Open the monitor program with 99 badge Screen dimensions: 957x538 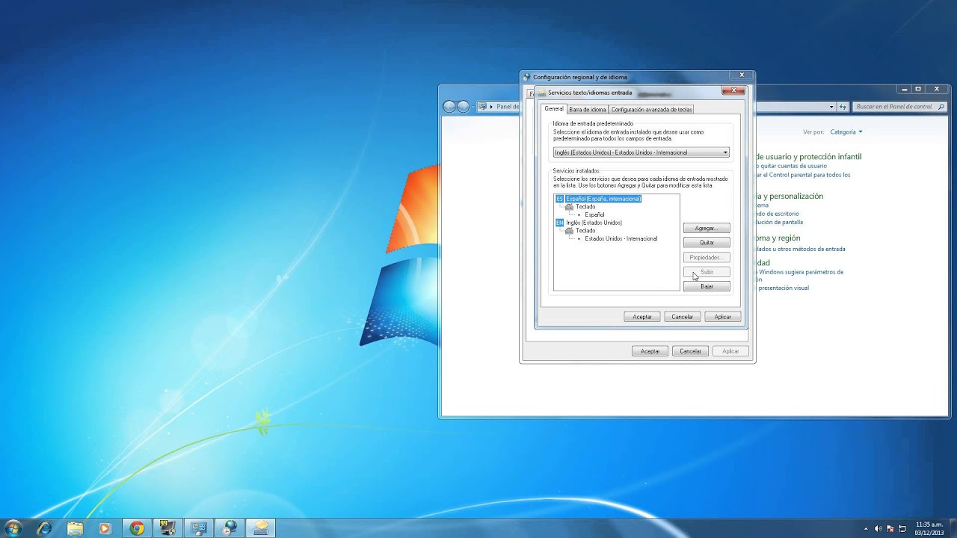(x=167, y=528)
